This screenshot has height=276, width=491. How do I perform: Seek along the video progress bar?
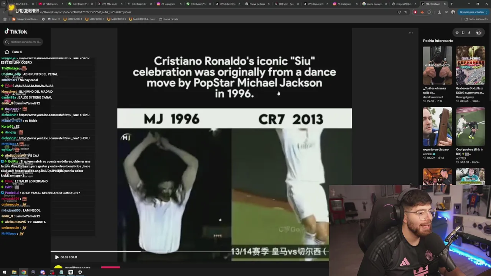[x=189, y=252]
